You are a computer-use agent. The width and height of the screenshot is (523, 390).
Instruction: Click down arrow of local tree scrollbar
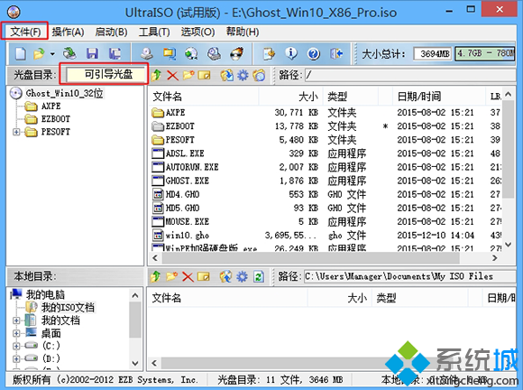[135, 363]
